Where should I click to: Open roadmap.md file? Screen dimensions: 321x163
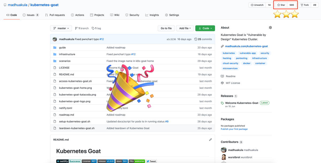67,115
